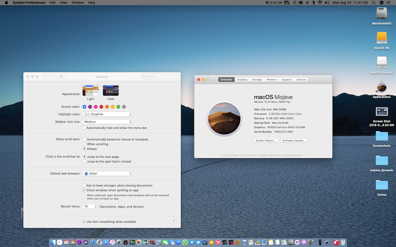Screen dimensions: 396x247
Task: Open Calendar icon showing 20
Action: [66, 242]
